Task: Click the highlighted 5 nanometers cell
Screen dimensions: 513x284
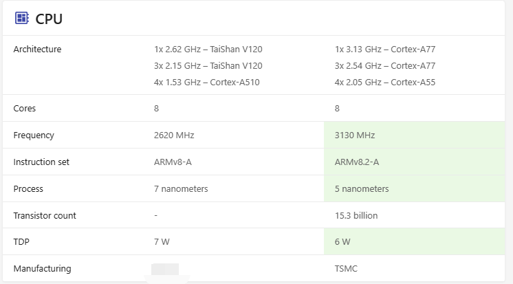Action: [362, 189]
